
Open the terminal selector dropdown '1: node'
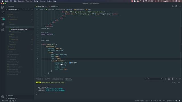coord(154,79)
